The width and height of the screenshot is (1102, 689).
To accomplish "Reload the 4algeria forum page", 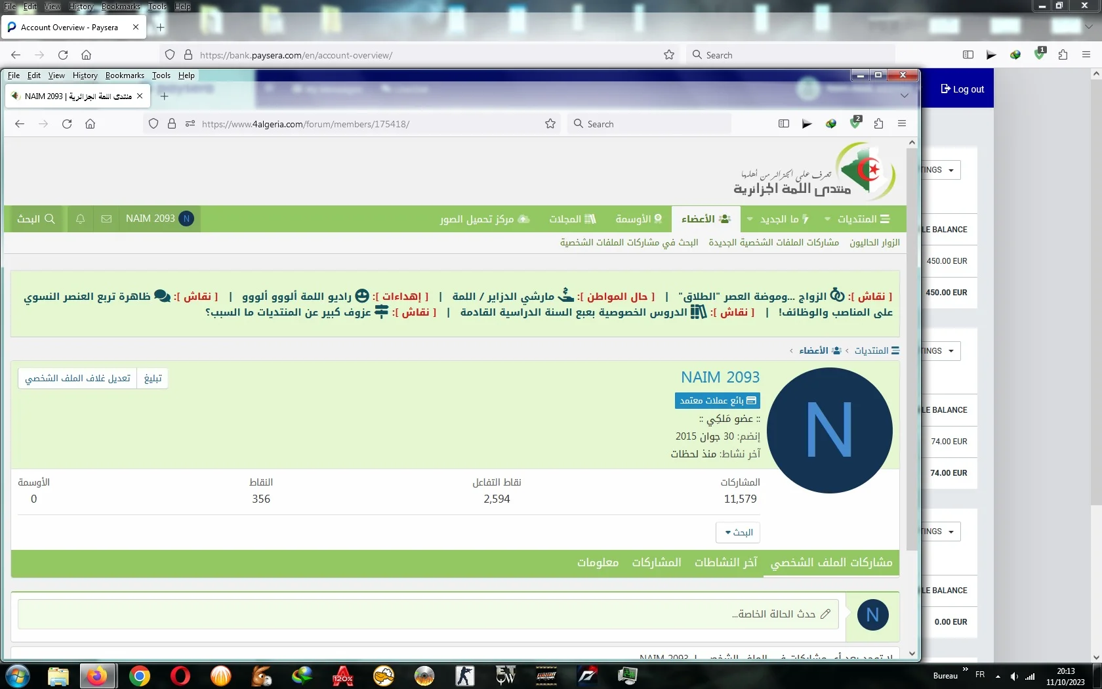I will click(67, 124).
